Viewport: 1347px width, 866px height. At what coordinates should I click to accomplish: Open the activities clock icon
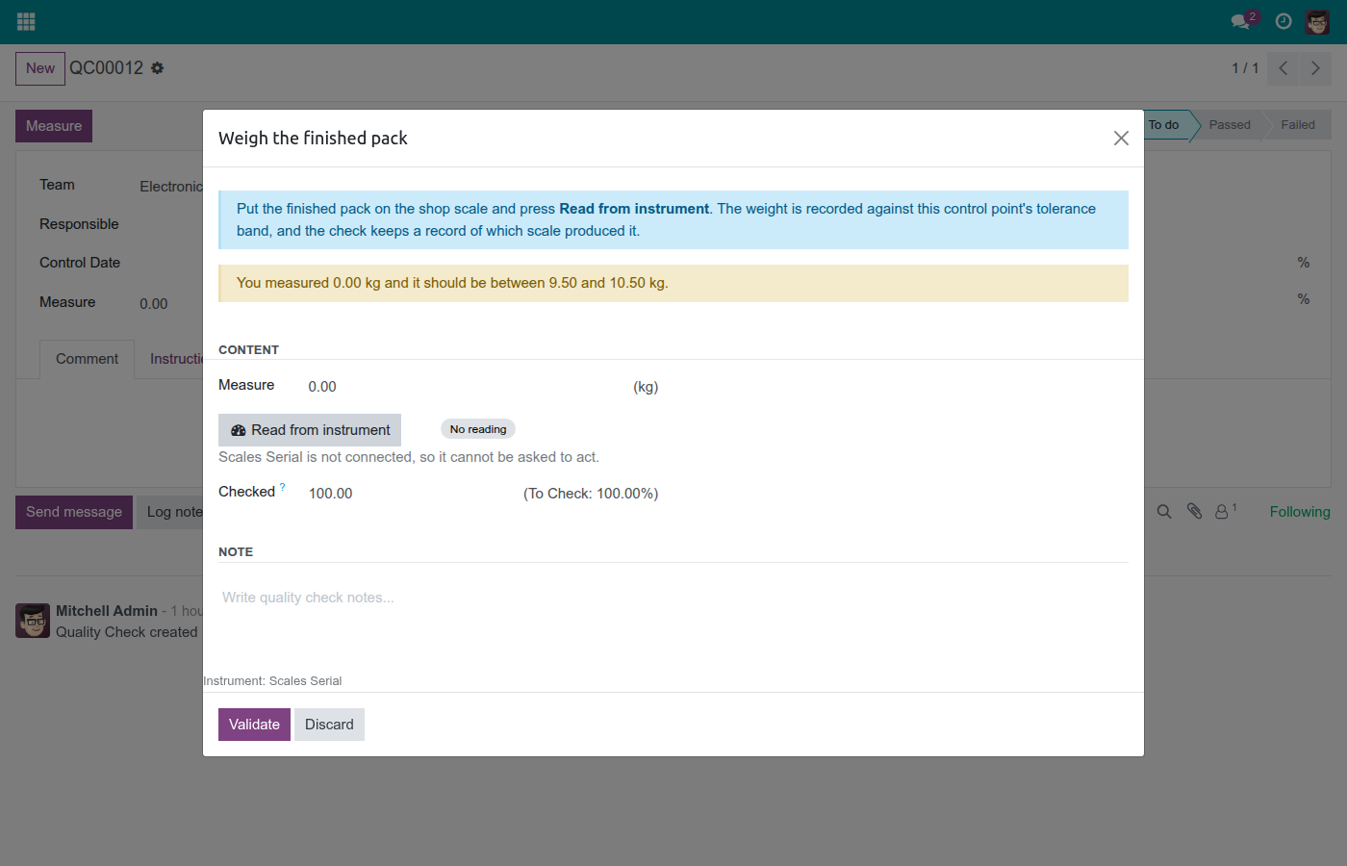click(1283, 21)
